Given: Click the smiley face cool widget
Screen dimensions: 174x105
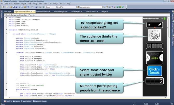Looking at the screenshot, I should tap(155, 35).
